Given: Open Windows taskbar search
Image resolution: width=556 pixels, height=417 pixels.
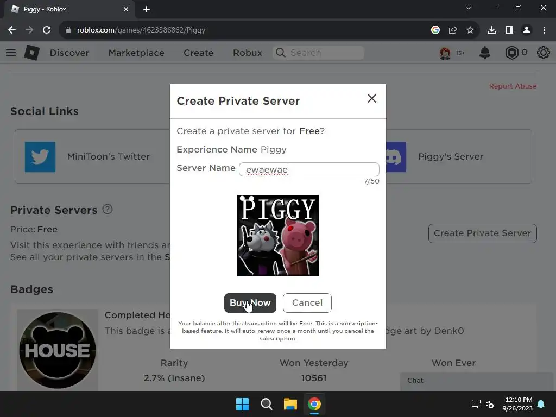Looking at the screenshot, I should 266,404.
